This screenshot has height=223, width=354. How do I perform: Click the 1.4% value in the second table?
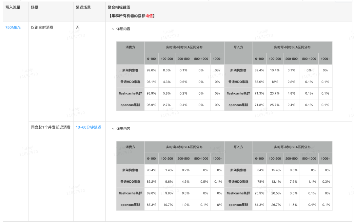pyautogui.click(x=169, y=170)
